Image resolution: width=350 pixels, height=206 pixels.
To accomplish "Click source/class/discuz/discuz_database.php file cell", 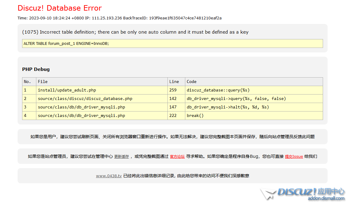I will pyautogui.click(x=102, y=99).
